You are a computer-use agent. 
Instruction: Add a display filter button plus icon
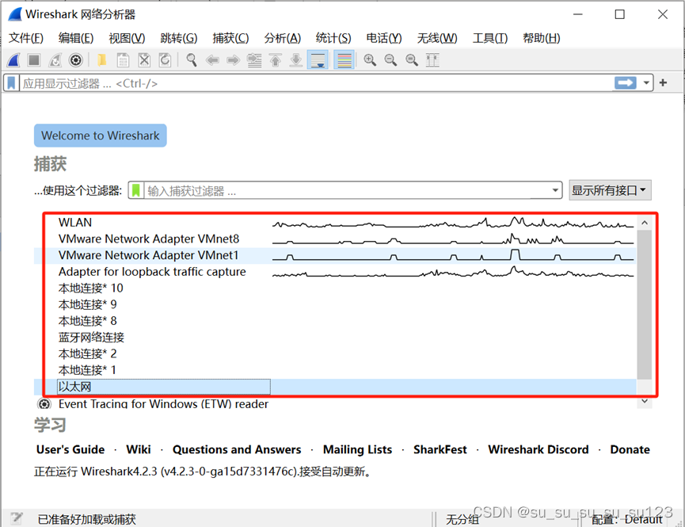[663, 82]
